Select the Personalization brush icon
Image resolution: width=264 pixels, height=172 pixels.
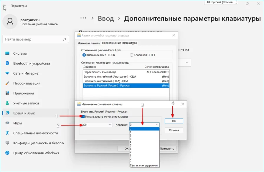[7, 84]
